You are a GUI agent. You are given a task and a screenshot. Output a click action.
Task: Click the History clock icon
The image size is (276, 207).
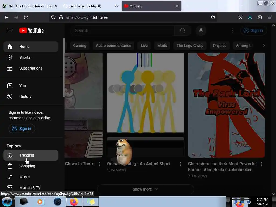10,96
